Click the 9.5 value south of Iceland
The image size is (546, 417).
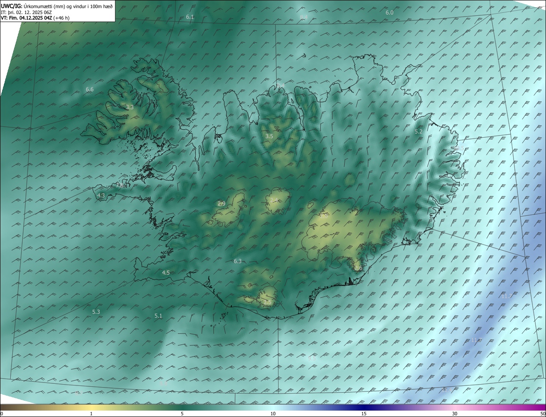click(x=312, y=358)
